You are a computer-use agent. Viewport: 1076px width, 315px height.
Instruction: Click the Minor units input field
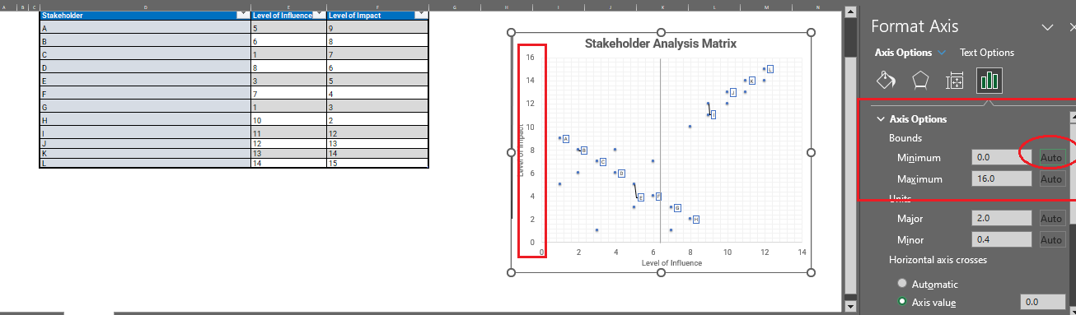pyautogui.click(x=1002, y=239)
